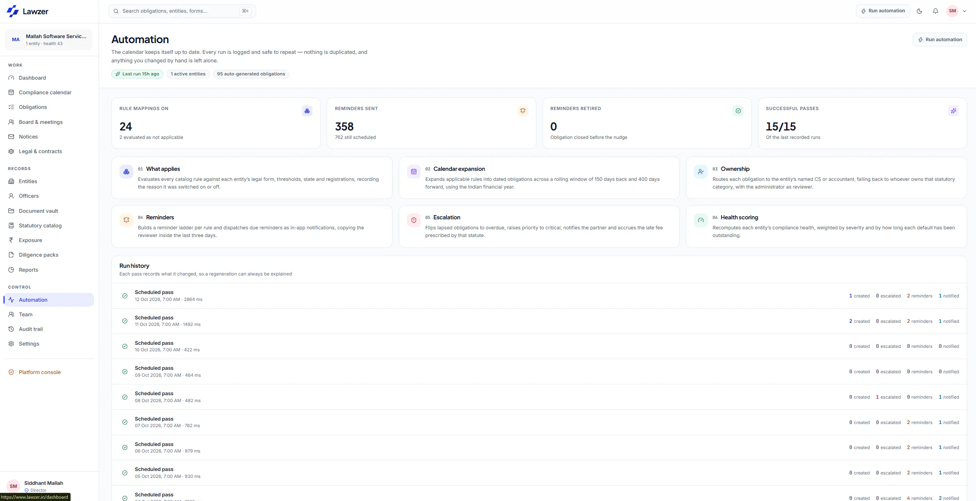Image resolution: width=976 pixels, height=501 pixels.
Task: Open notifications bell icon
Action: [936, 11]
